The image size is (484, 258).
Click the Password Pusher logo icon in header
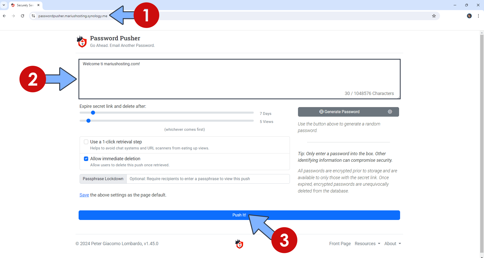[x=82, y=42]
